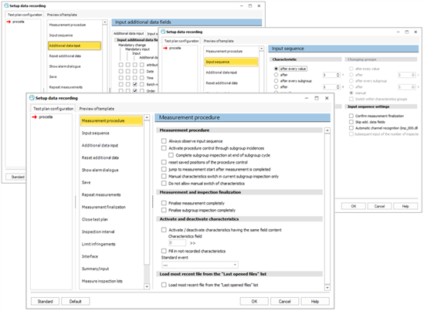Close the Input sequence Setup data recording window
The height and width of the screenshot is (311, 424).
pos(416,32)
